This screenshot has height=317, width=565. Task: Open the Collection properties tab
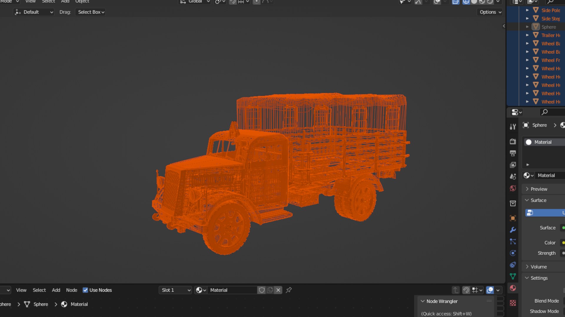tap(513, 203)
